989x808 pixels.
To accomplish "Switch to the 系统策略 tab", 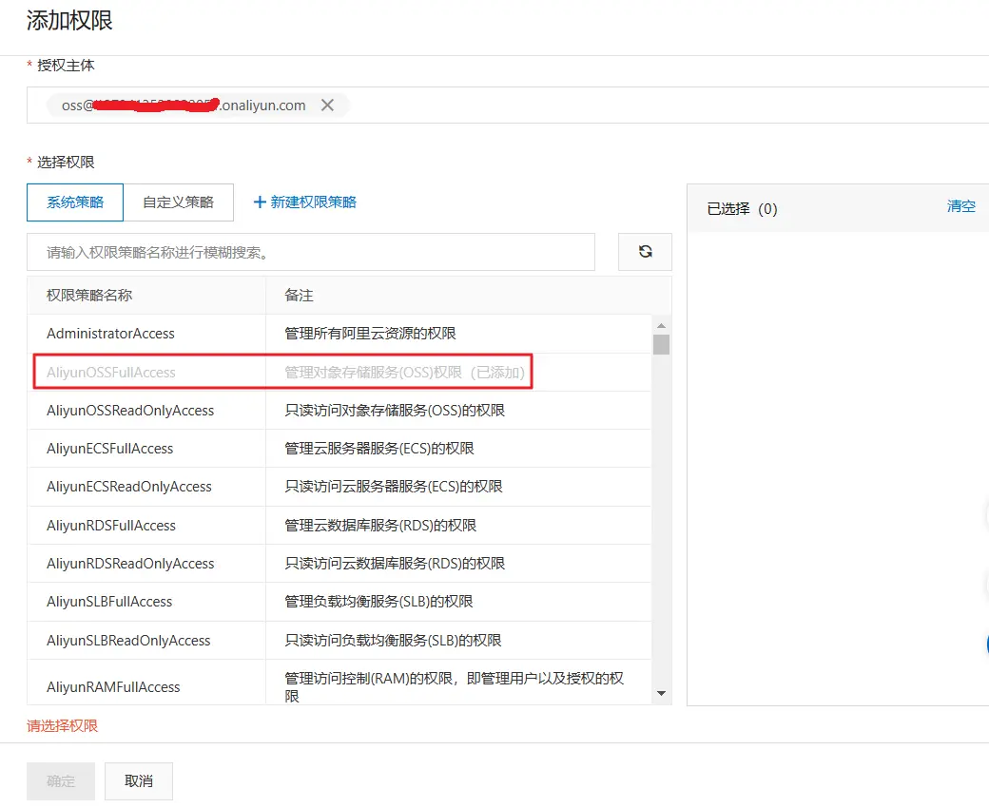I will (x=75, y=202).
